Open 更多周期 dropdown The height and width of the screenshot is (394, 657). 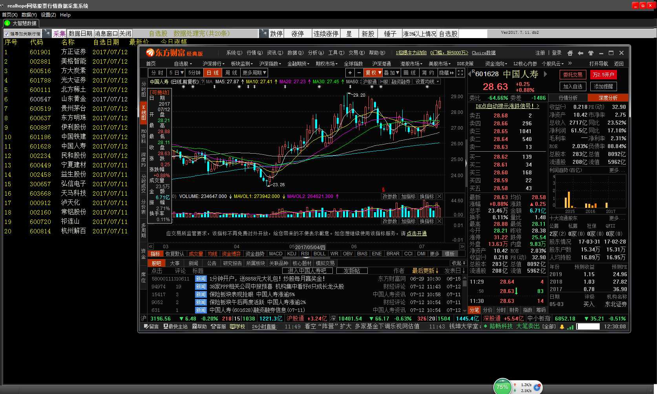pyautogui.click(x=254, y=73)
